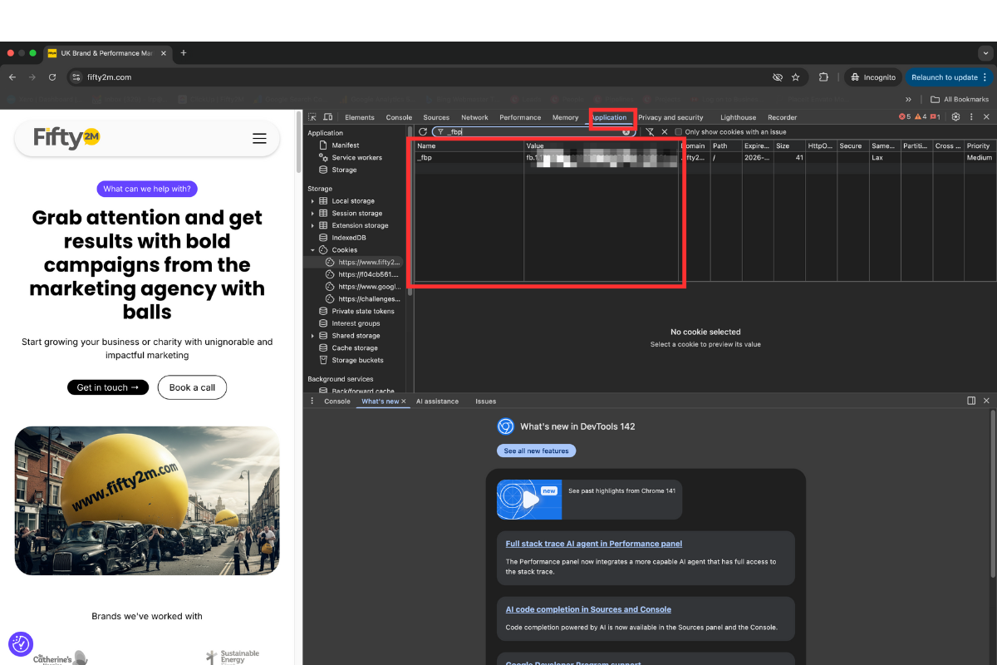
Task: Close the What's new tab
Action: [404, 401]
